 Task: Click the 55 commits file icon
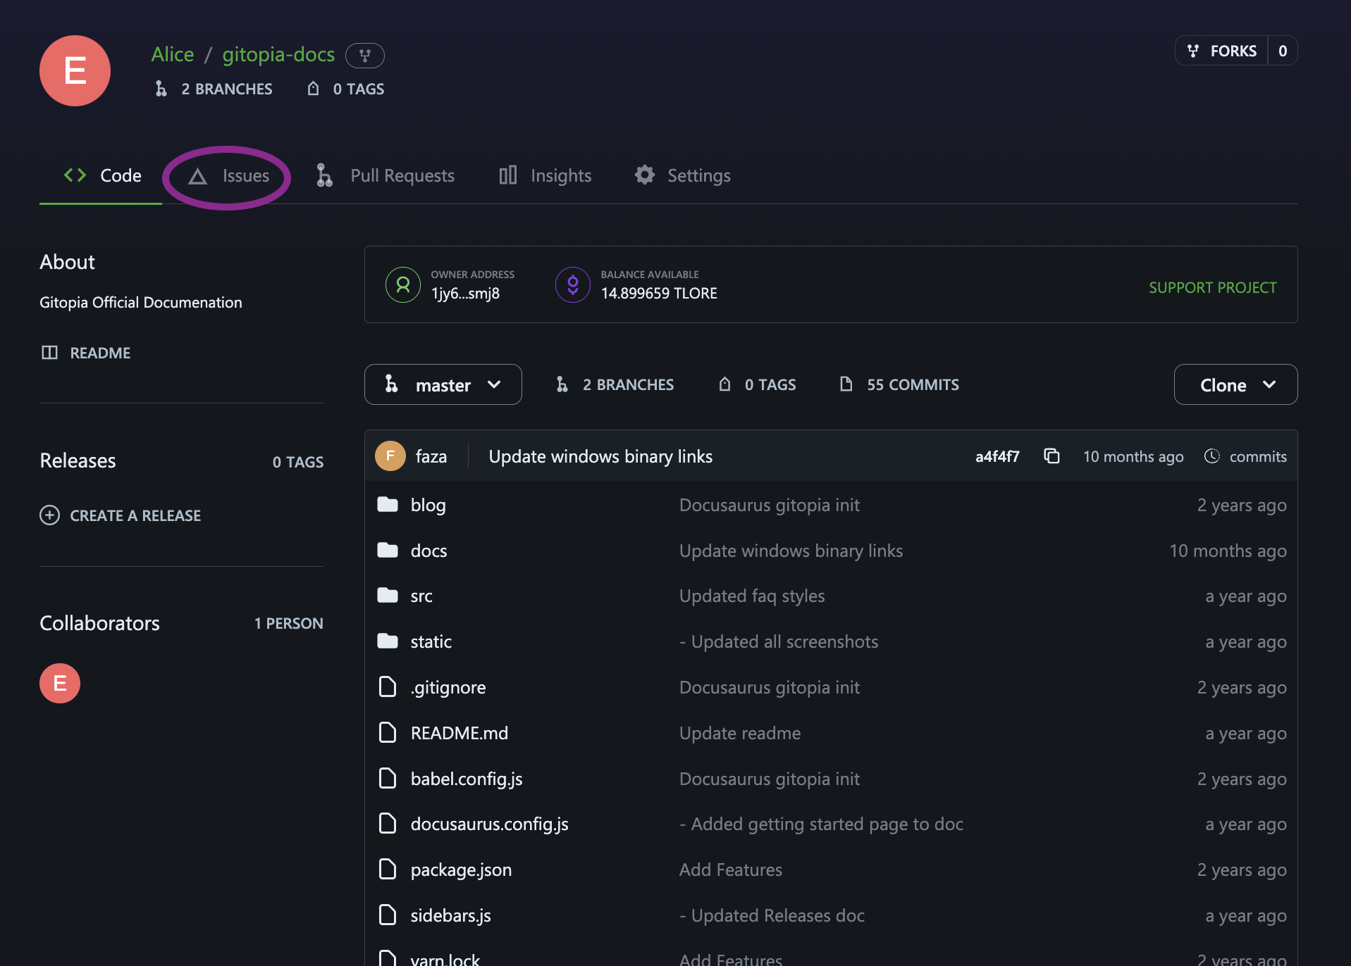pyautogui.click(x=846, y=384)
